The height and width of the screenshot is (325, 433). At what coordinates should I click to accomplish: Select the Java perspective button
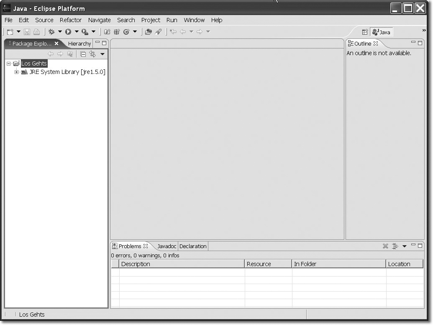click(x=382, y=32)
